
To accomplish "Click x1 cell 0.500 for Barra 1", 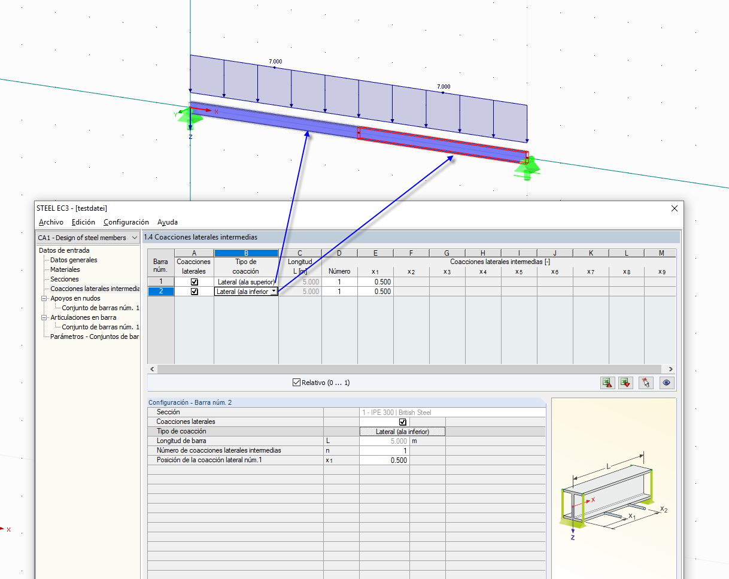I will [x=375, y=282].
